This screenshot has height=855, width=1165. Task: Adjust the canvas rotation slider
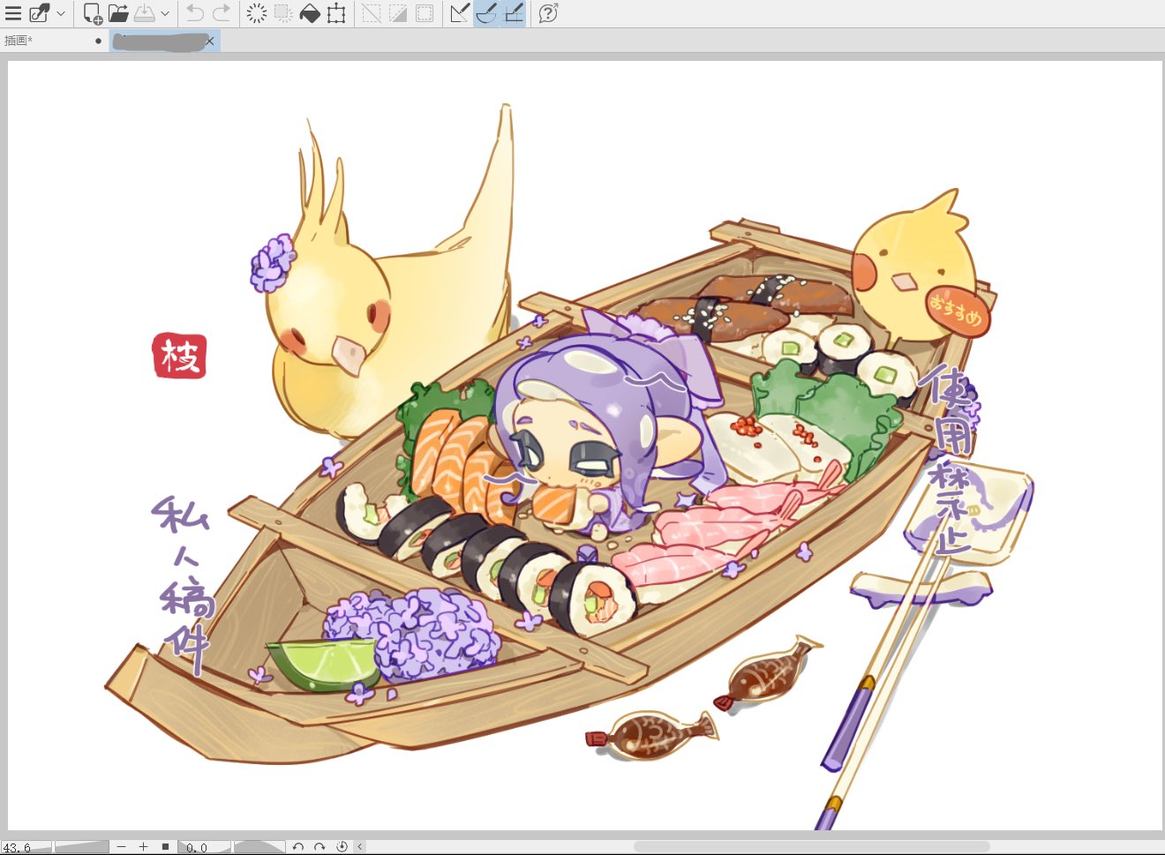[x=259, y=847]
